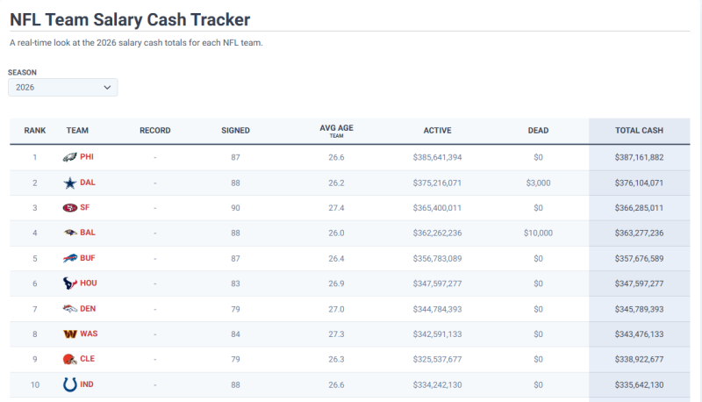Select dead cash value $3,000
702x402 pixels.
(x=538, y=183)
